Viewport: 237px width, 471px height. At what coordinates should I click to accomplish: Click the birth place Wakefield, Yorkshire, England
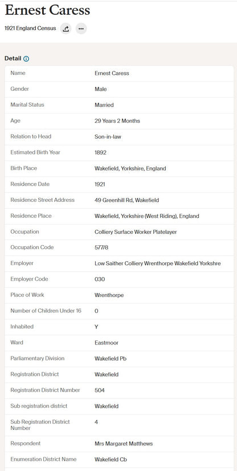[130, 169]
